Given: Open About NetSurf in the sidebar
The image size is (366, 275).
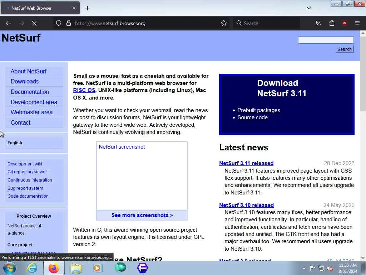Looking at the screenshot, I should pos(29,71).
